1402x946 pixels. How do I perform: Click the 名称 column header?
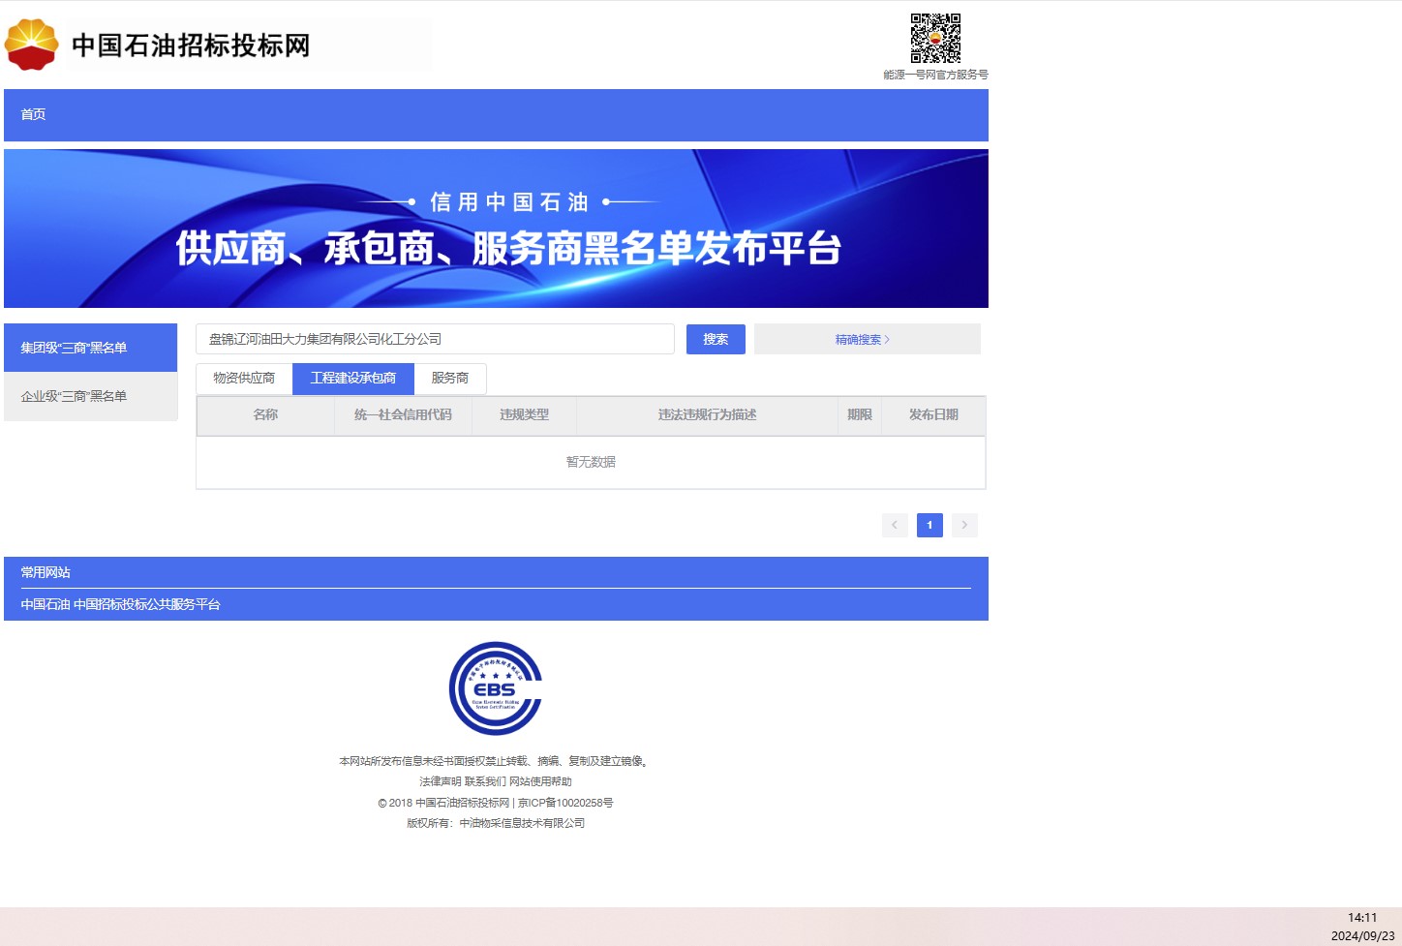265,415
